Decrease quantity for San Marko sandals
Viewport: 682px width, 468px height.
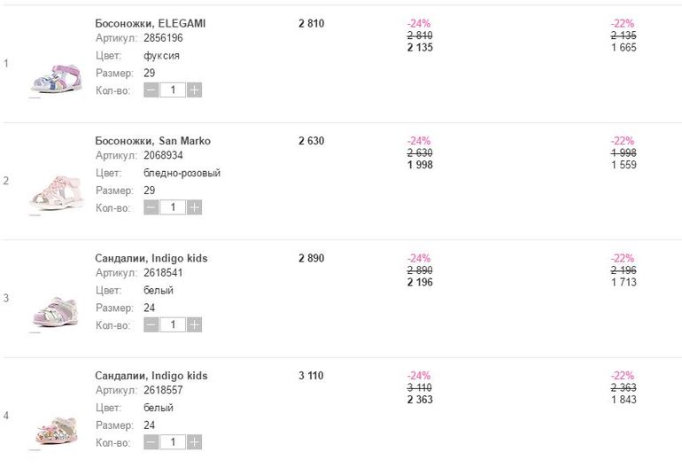[151, 207]
